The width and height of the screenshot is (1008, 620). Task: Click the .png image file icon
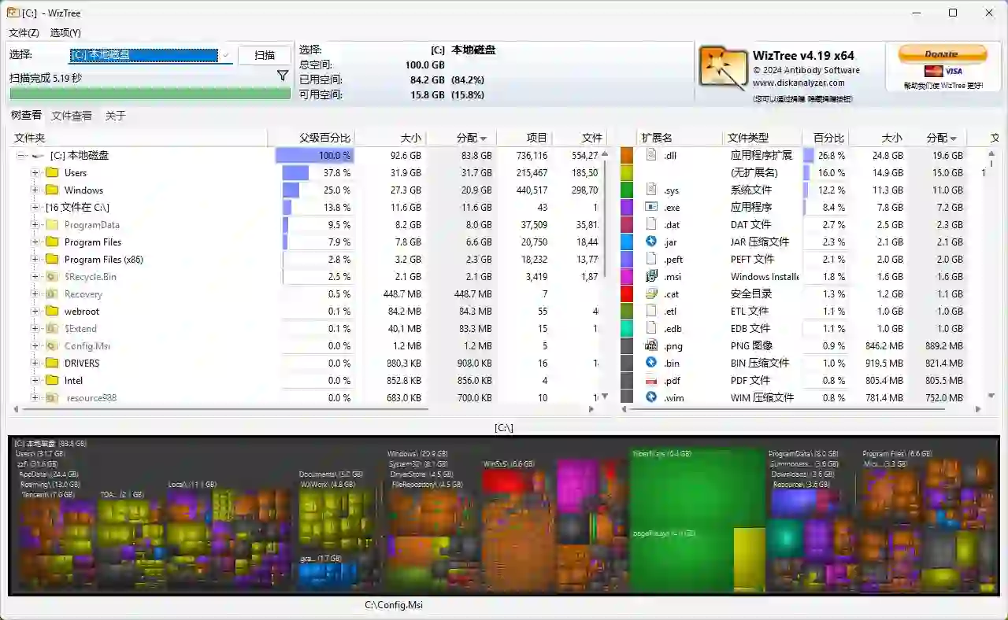click(652, 345)
